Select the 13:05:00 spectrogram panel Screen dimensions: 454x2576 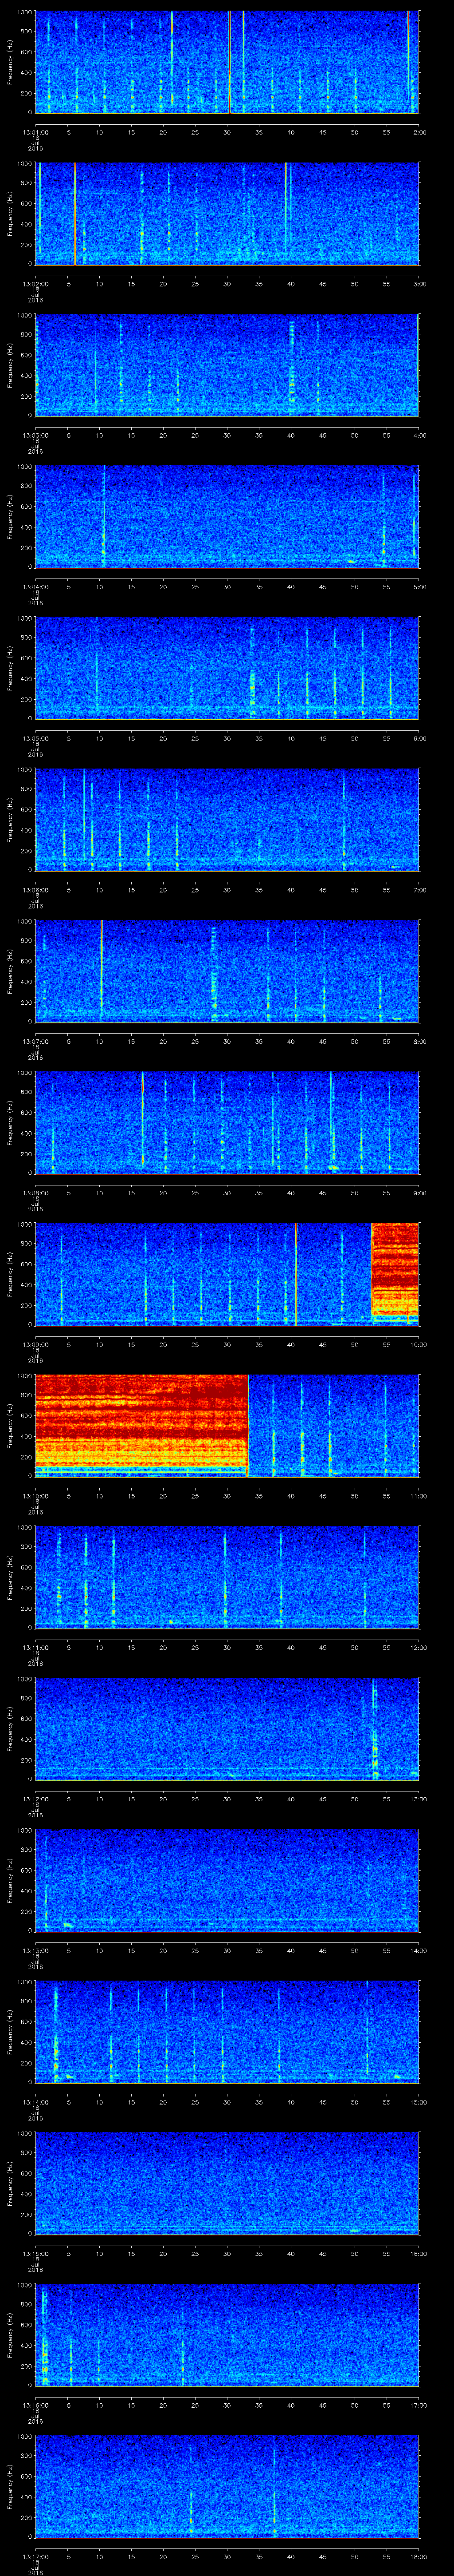pos(227,668)
